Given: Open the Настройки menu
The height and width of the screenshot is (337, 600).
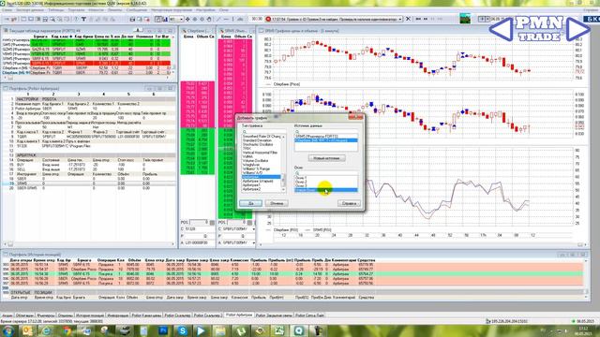Looking at the screenshot, I should (205, 10).
